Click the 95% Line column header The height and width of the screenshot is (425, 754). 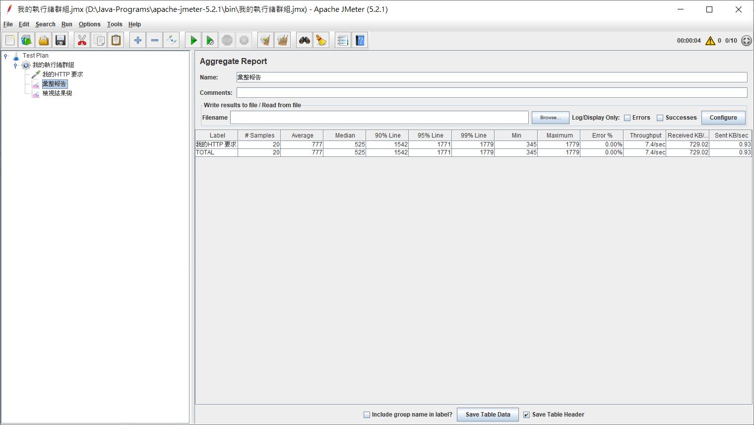pyautogui.click(x=431, y=136)
